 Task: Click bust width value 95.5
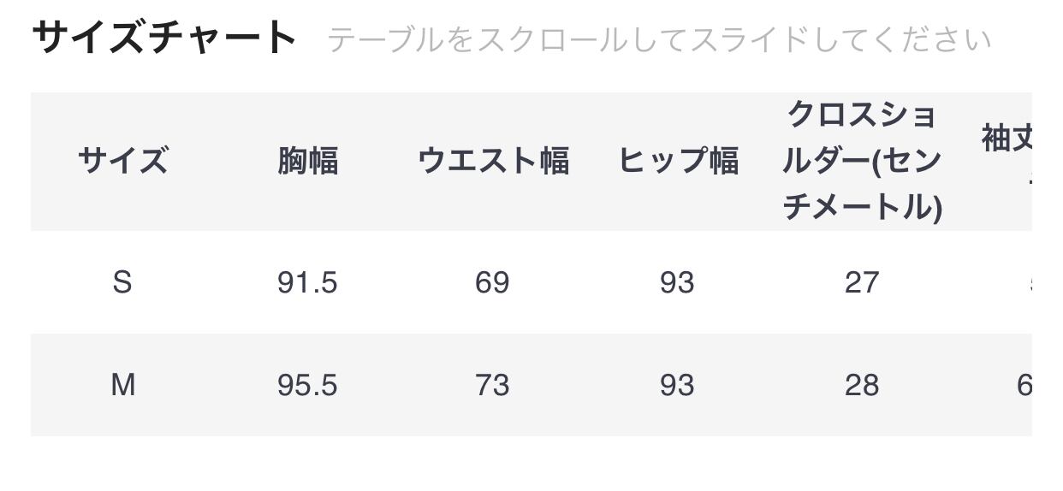pyautogui.click(x=307, y=386)
